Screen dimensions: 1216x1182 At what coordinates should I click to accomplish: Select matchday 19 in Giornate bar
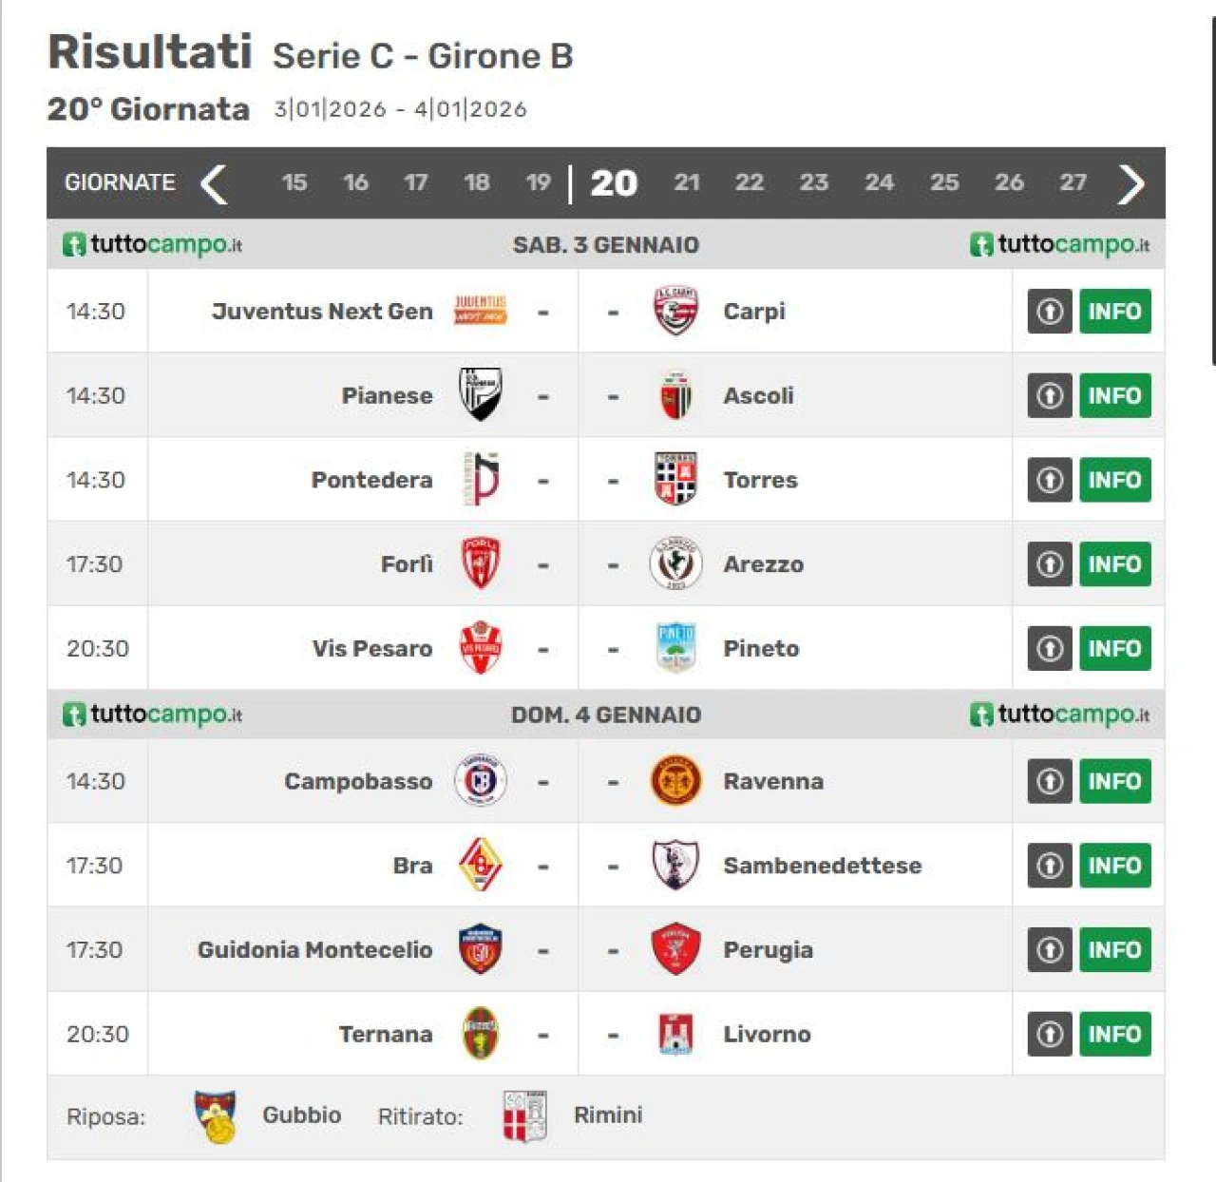[538, 182]
